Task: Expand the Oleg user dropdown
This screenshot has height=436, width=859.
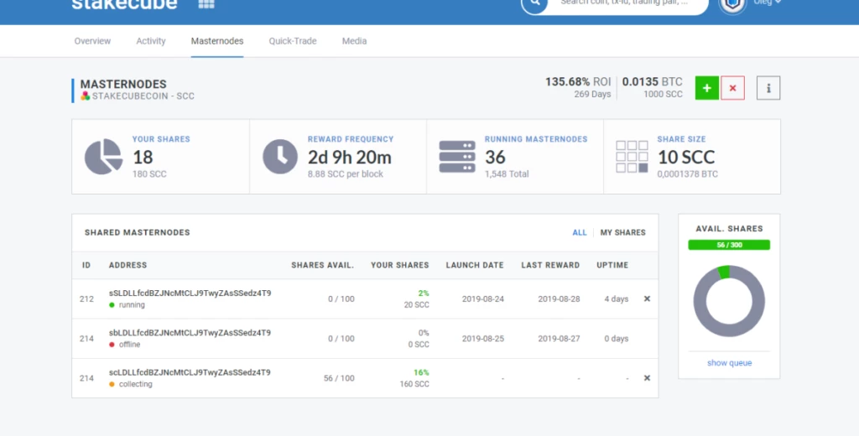Action: tap(767, 3)
